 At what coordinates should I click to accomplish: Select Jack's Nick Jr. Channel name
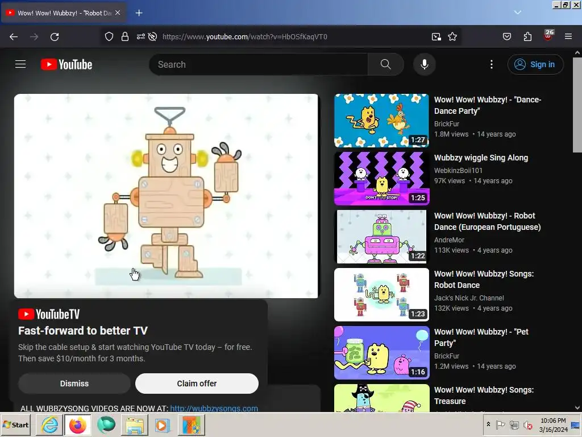tap(469, 298)
